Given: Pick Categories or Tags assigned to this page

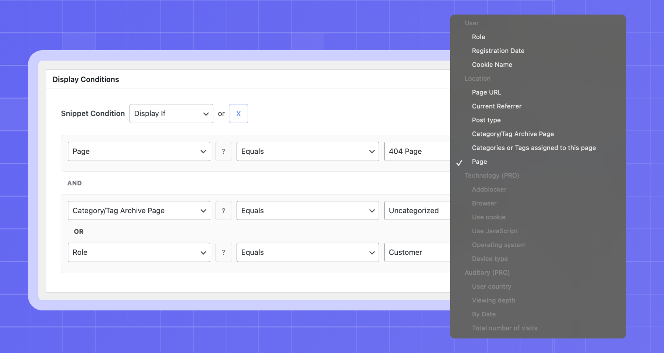Looking at the screenshot, I should coord(534,148).
